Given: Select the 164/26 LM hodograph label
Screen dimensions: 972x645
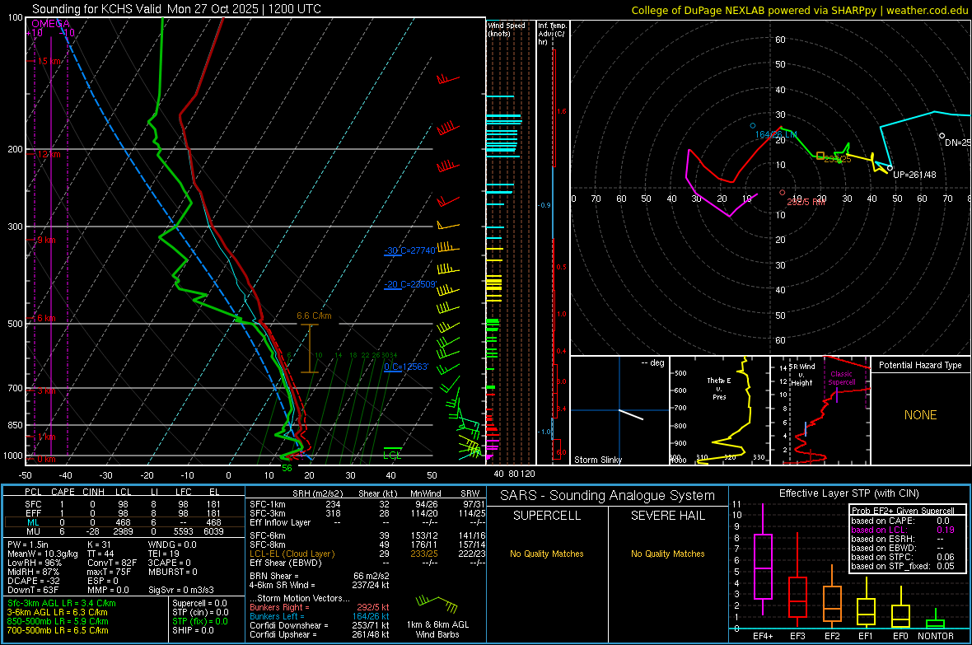Looking at the screenshot, I should pyautogui.click(x=775, y=134).
